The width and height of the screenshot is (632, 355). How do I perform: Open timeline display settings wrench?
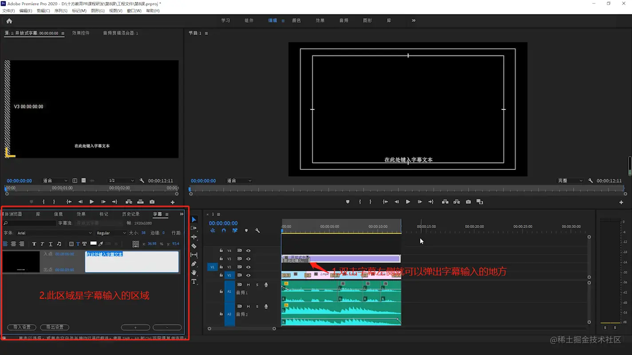pyautogui.click(x=257, y=230)
